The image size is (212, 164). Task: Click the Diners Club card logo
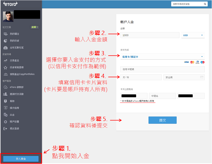click(197, 62)
